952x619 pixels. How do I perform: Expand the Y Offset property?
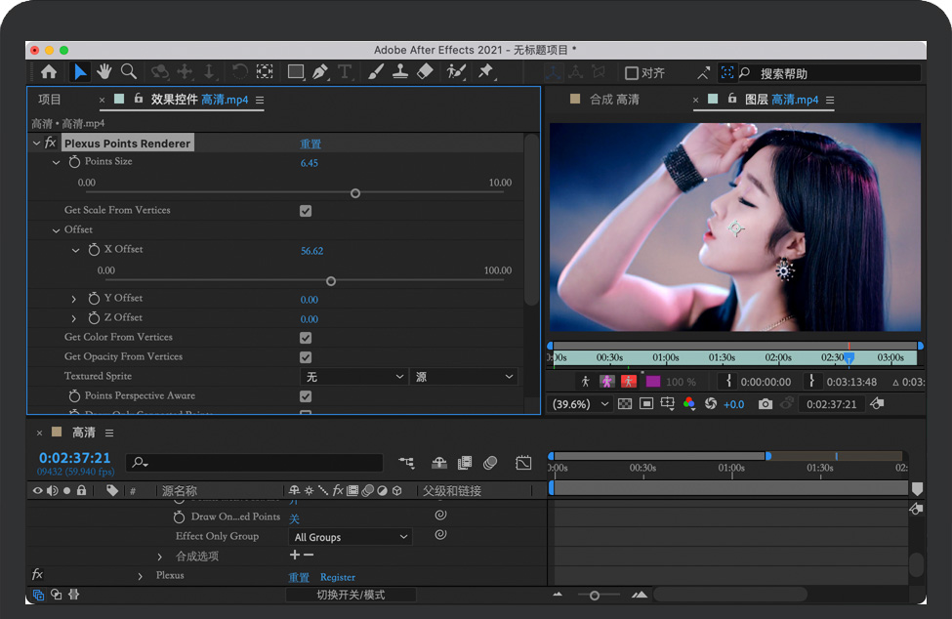[74, 299]
